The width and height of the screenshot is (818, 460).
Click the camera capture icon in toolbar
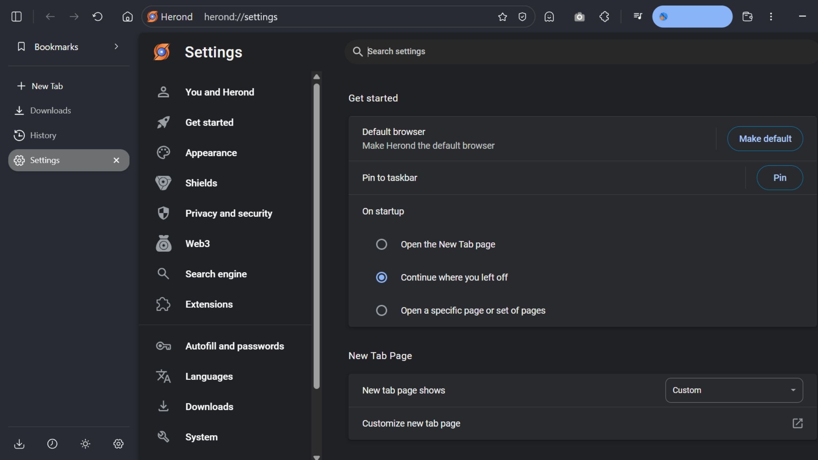coord(580,16)
